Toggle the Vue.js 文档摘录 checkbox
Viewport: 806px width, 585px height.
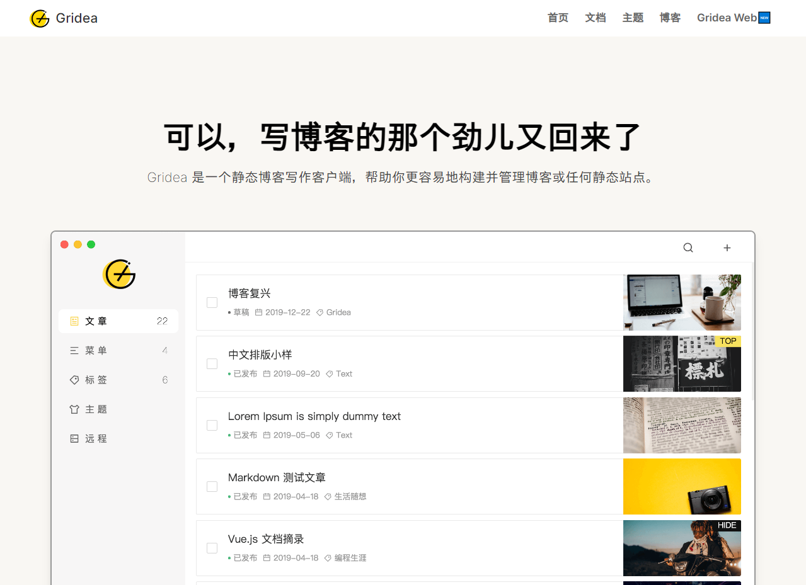212,548
